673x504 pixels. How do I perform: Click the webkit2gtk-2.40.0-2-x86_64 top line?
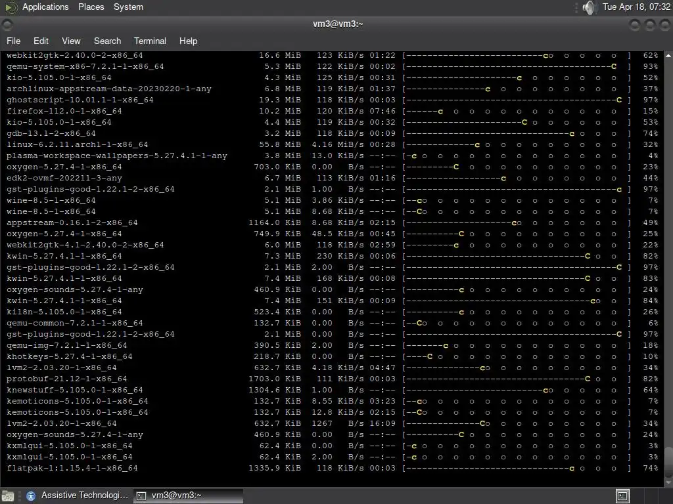(x=332, y=55)
